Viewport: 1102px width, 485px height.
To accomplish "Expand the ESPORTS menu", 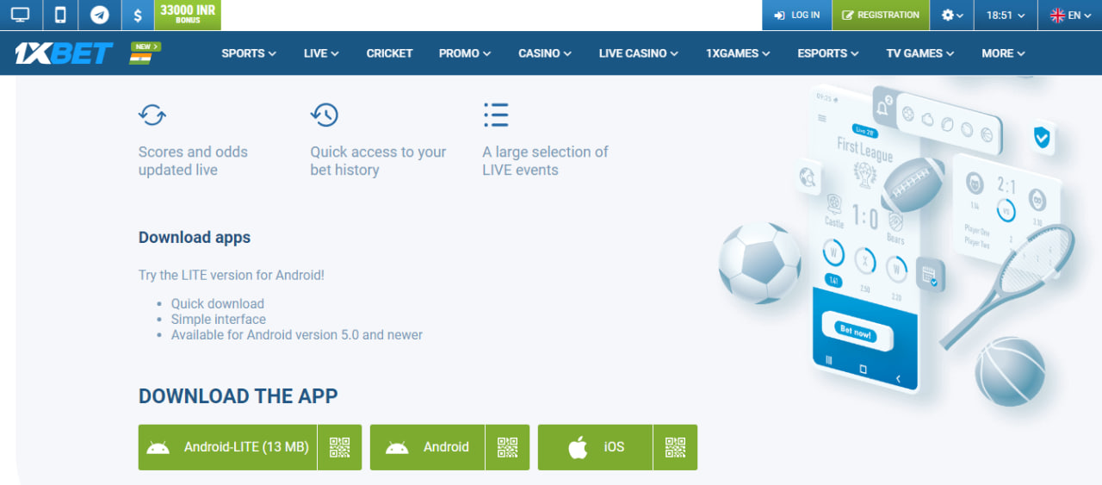I will pyautogui.click(x=828, y=53).
